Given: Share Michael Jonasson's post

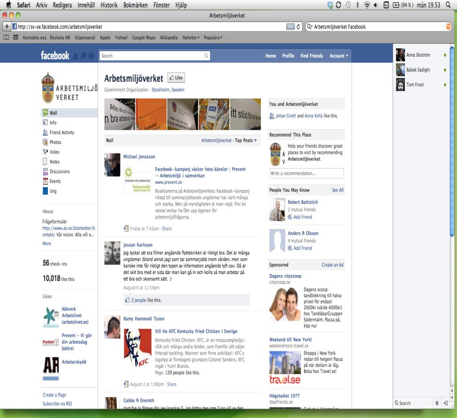Looking at the screenshot, I should tap(167, 228).
